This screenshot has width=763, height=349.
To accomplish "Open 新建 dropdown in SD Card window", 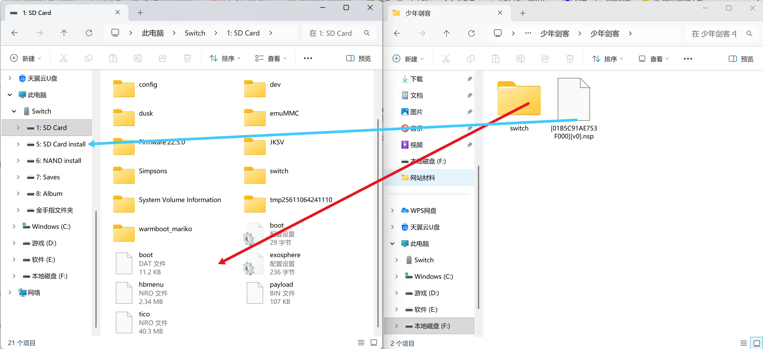I will pos(26,58).
